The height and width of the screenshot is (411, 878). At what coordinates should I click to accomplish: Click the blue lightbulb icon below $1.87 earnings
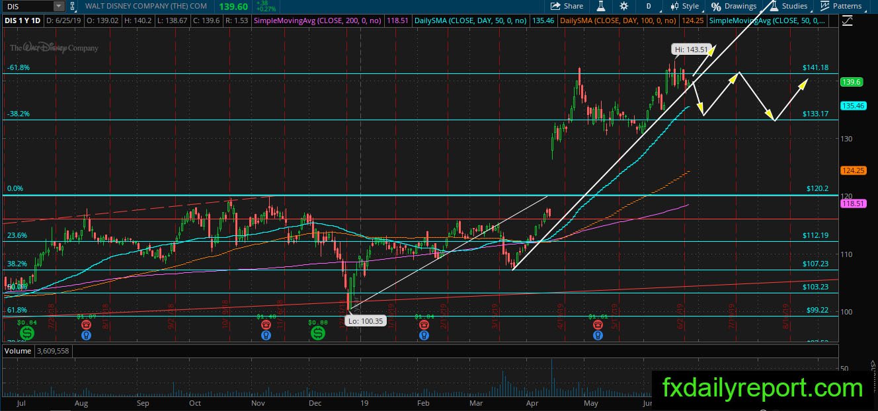86,336
